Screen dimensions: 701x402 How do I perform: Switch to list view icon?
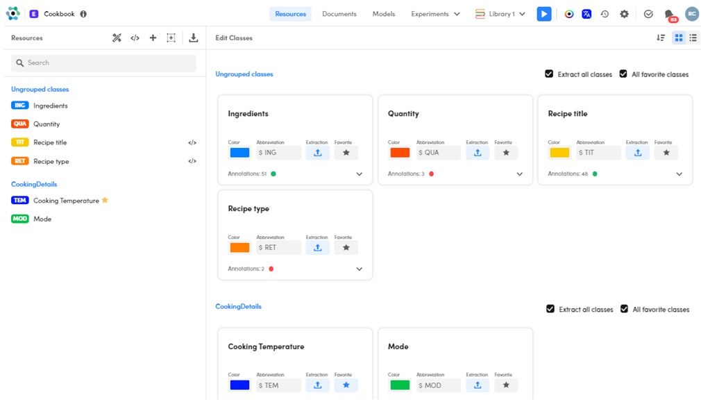(x=693, y=38)
